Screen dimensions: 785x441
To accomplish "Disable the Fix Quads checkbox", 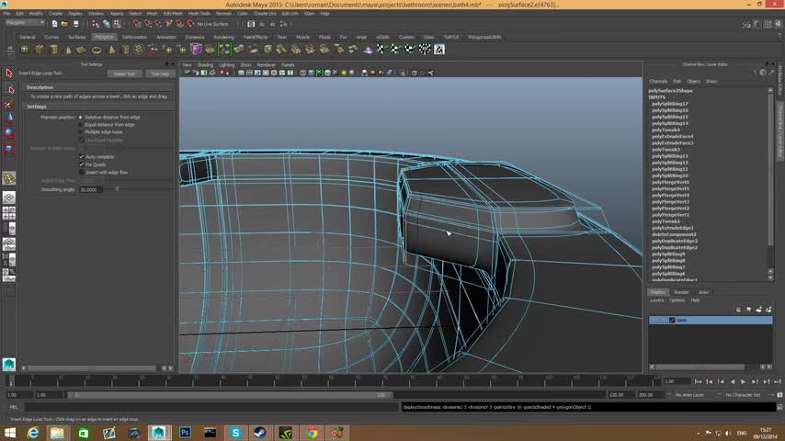I will coord(81,164).
